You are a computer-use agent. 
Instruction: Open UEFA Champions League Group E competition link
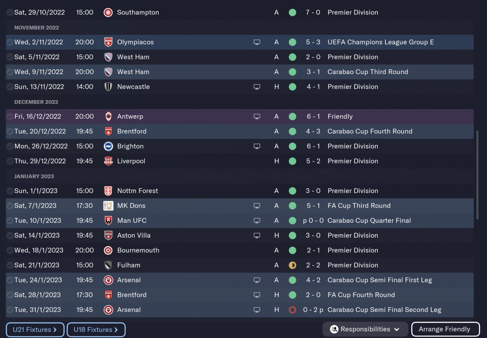pyautogui.click(x=380, y=42)
